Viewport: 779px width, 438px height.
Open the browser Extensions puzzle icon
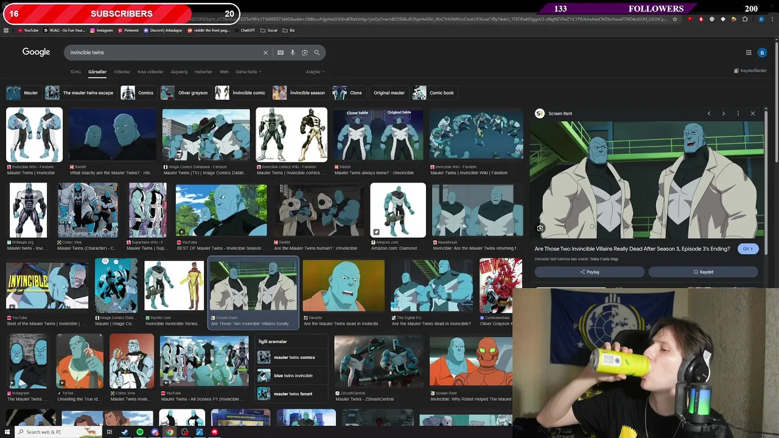(745, 19)
